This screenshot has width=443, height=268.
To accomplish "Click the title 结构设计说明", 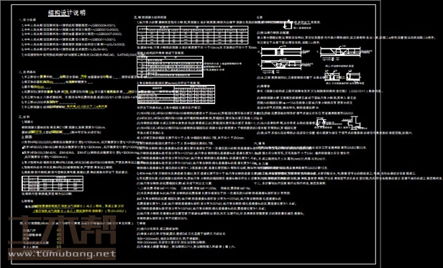I will coord(67,13).
